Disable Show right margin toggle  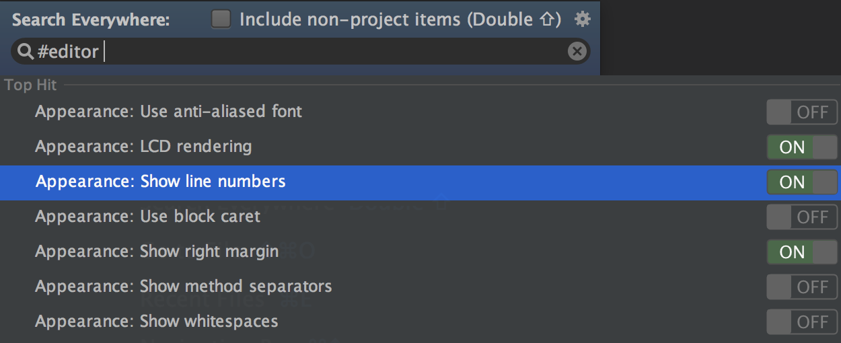[802, 252]
